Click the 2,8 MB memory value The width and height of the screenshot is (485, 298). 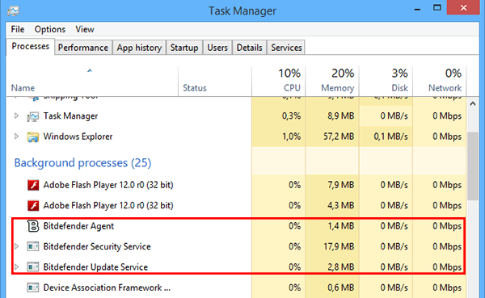coord(341,267)
